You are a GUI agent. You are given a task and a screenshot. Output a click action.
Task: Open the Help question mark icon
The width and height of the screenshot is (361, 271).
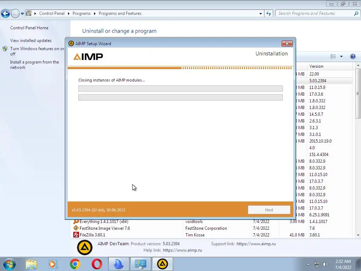(x=353, y=56)
